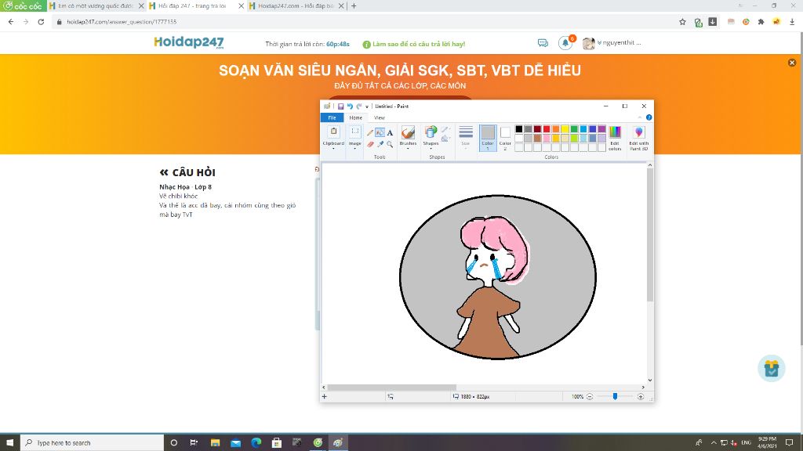This screenshot has height=451, width=803.
Task: Click the CÂU HỎI back chevrons
Action: tap(164, 172)
